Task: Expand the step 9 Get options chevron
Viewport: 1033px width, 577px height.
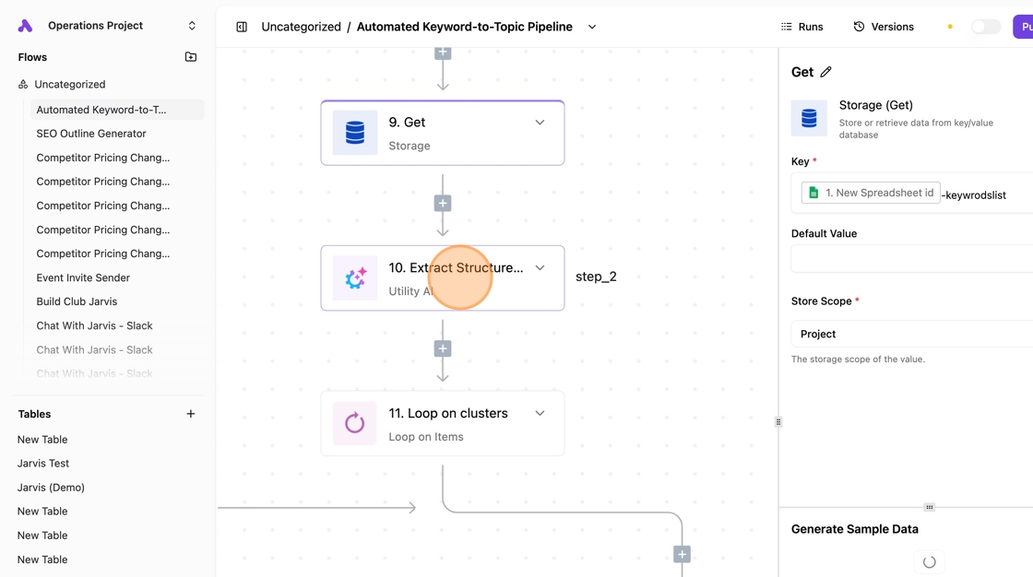Action: point(540,123)
